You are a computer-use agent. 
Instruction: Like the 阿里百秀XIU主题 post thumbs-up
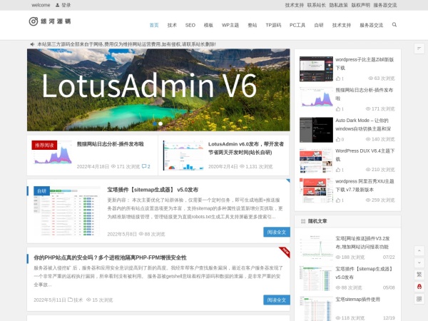pyautogui.click(x=338, y=200)
